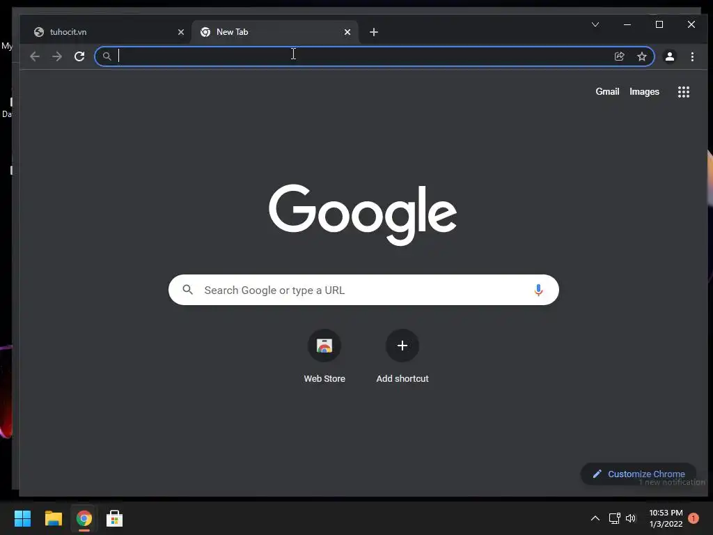Open the notification badge
Viewport: 713px width, 535px height.
693,518
